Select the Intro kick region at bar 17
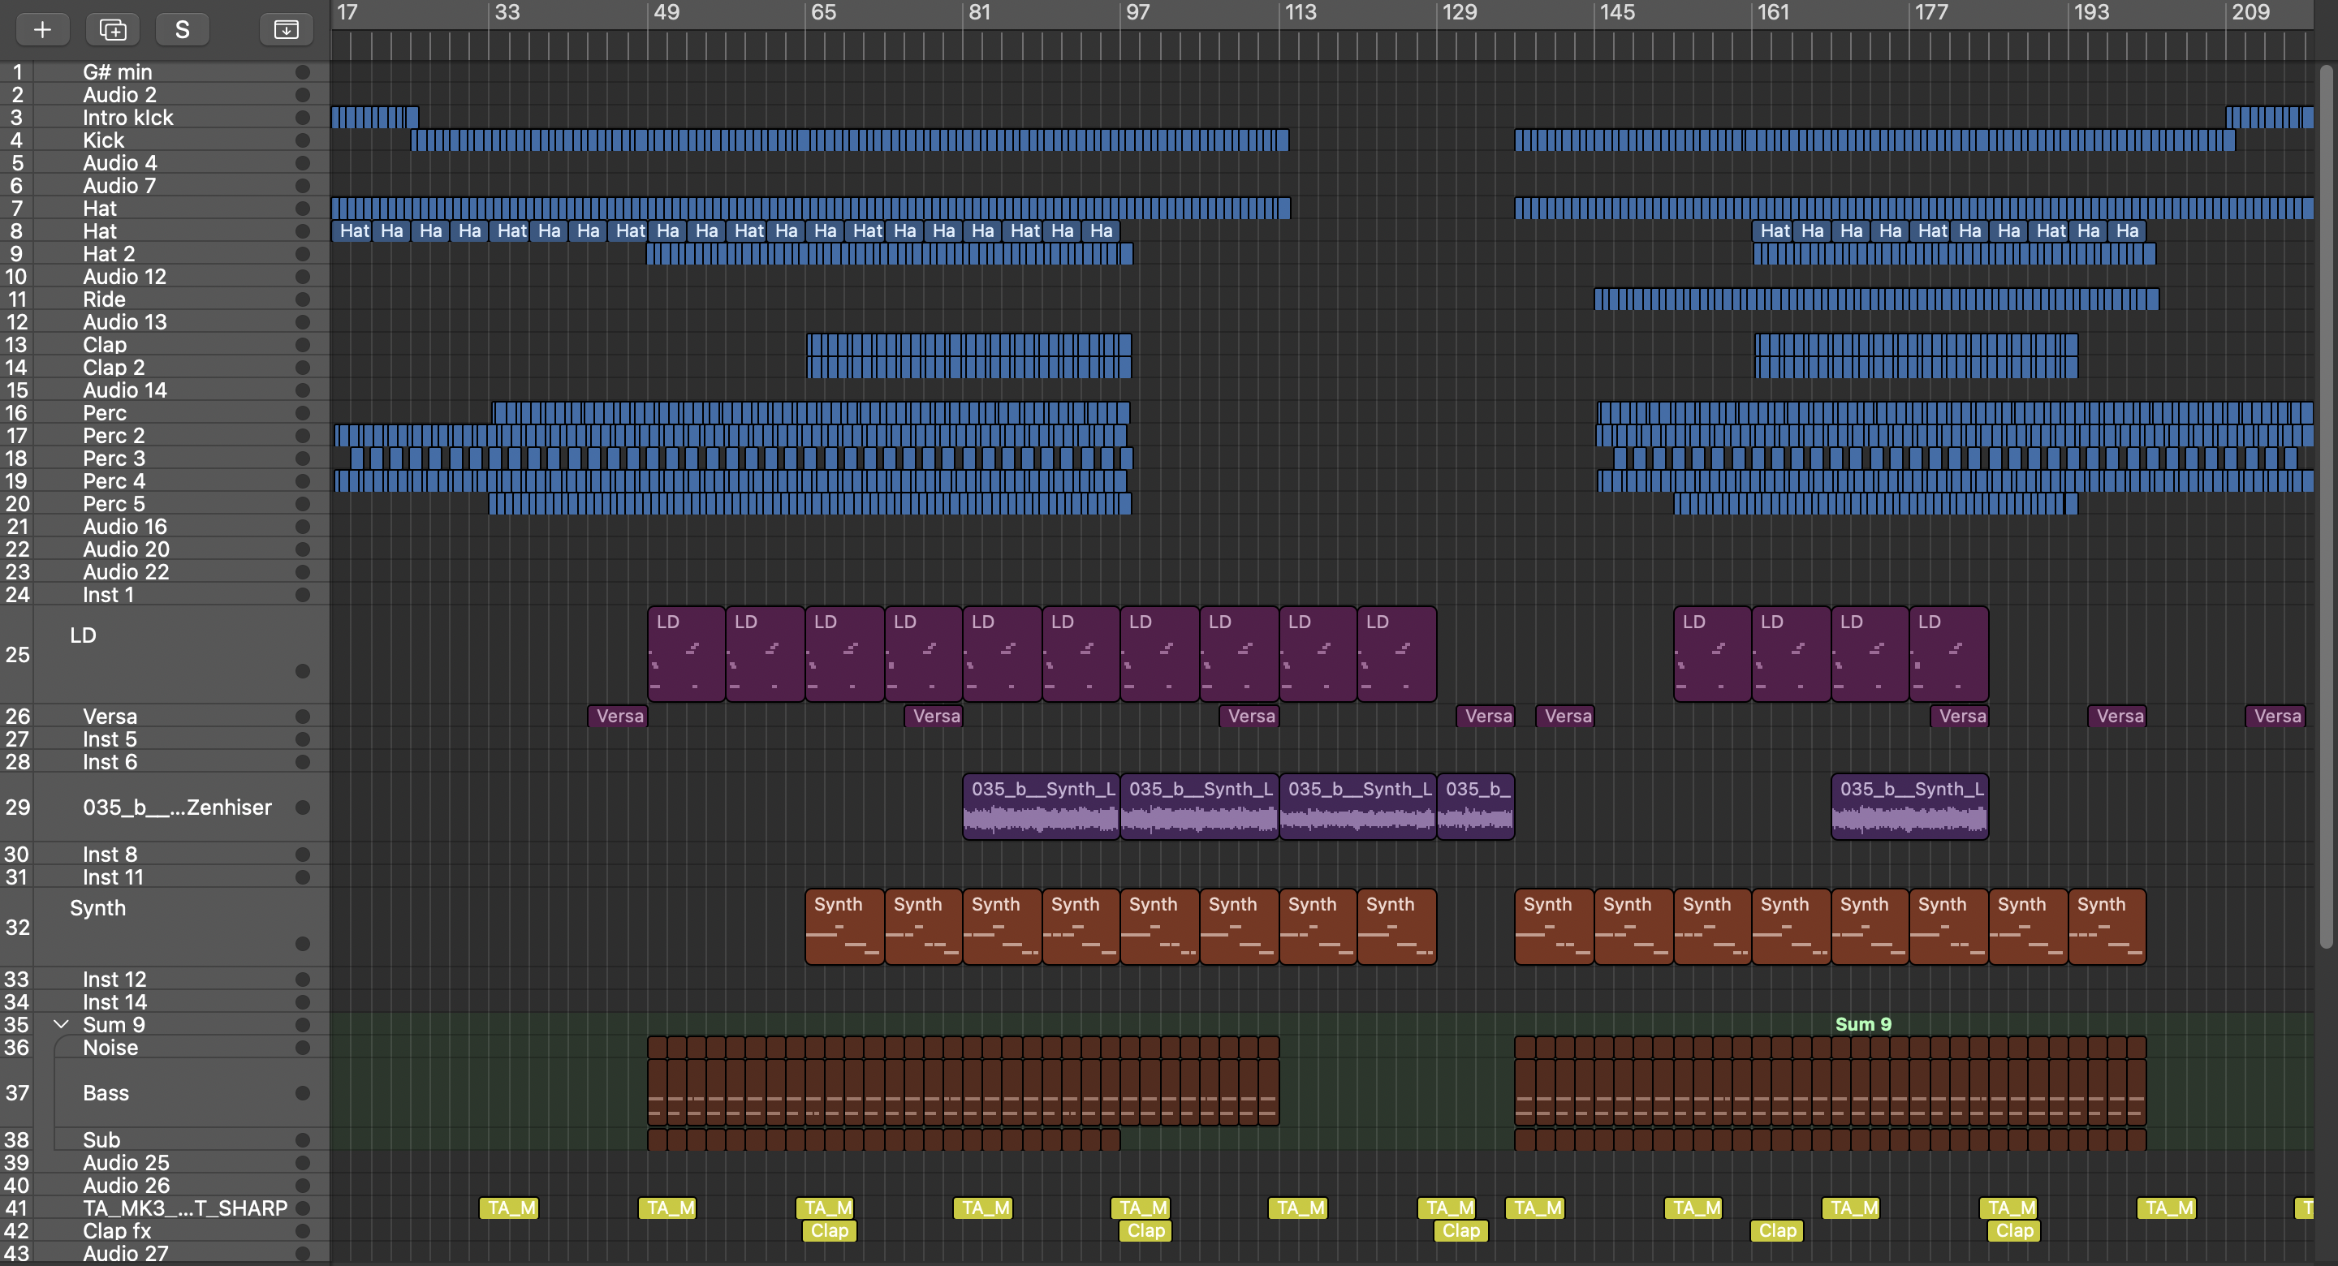This screenshot has width=2338, height=1266. [x=375, y=117]
